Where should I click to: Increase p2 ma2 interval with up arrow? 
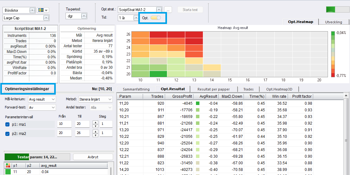coord(95,131)
